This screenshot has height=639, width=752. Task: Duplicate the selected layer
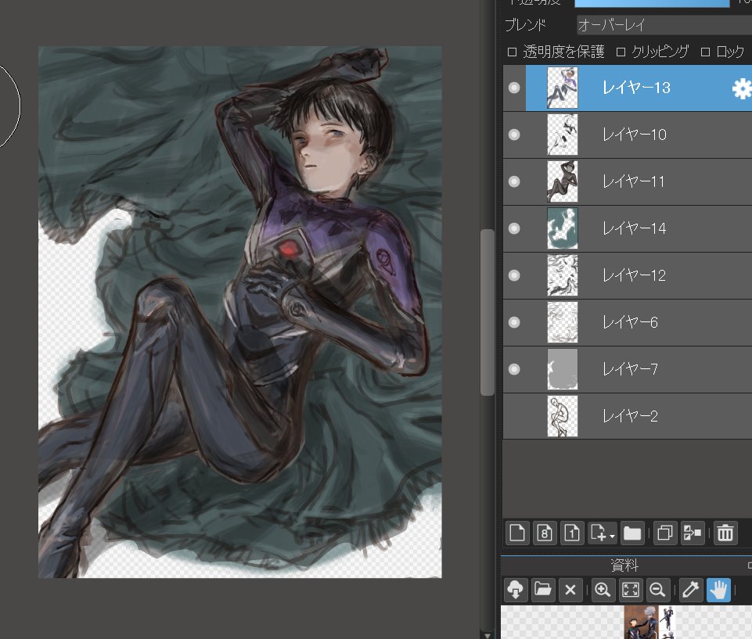[664, 533]
